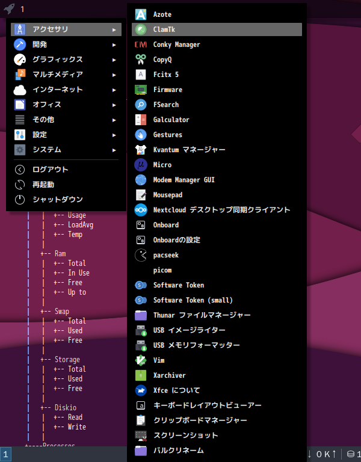
Task: Click the Kvantum shirt icon
Action: (141, 150)
